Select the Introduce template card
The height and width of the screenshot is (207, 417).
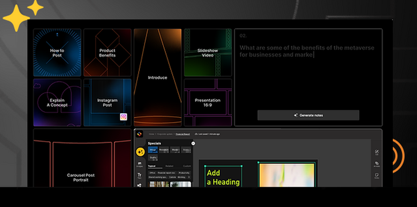[x=158, y=77]
